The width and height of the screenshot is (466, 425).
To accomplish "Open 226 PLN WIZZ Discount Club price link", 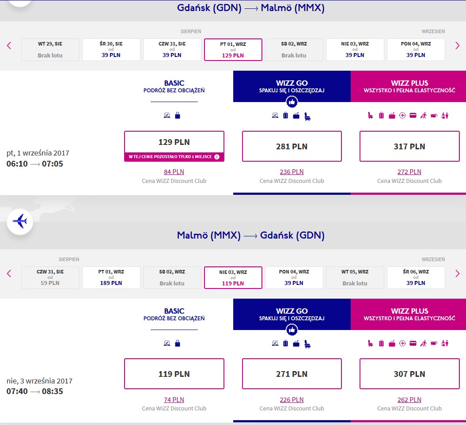I will click(x=292, y=400).
